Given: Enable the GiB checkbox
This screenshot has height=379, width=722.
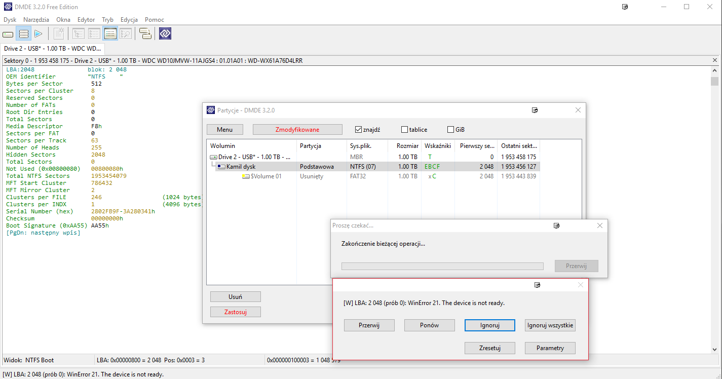Looking at the screenshot, I should [450, 129].
